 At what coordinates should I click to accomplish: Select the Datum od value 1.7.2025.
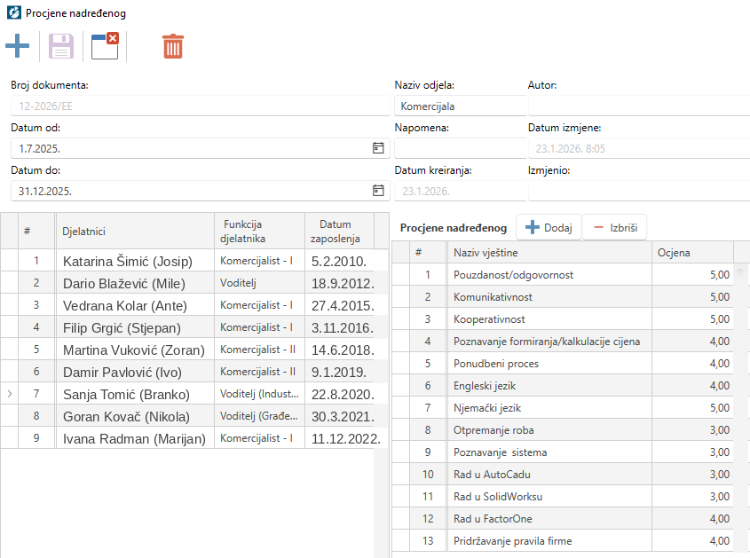coord(39,149)
